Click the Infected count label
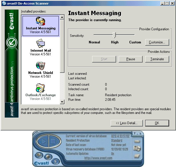The image size is (176, 167). tap(78, 89)
